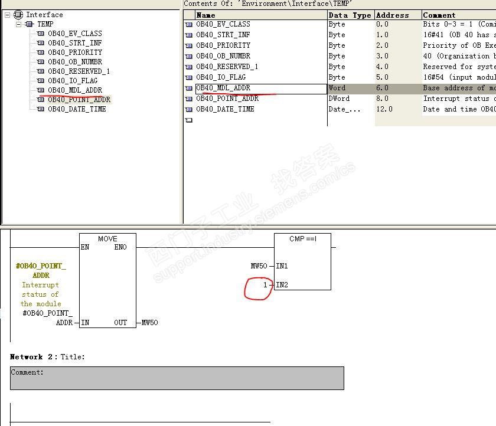The width and height of the screenshot is (496, 426).
Task: Collapse the Interface tree root node
Action: click(x=8, y=15)
